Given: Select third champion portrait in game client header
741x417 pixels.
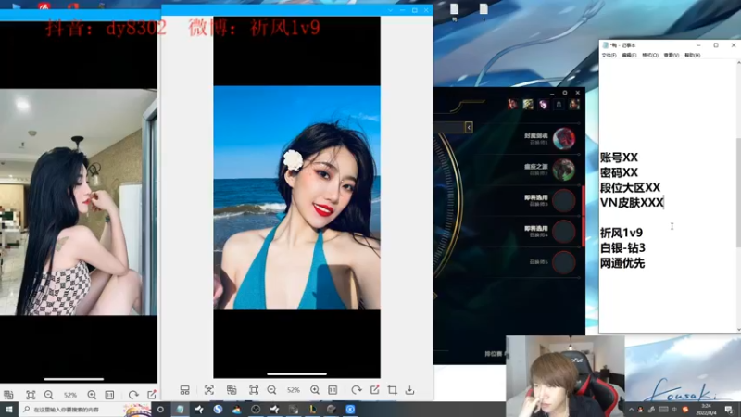Looking at the screenshot, I should click(x=544, y=104).
